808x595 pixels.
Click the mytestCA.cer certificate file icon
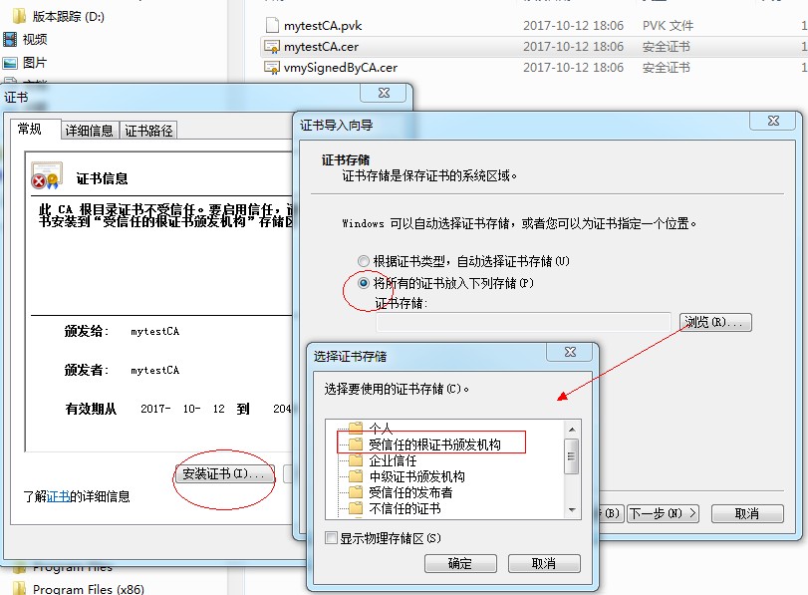tap(272, 47)
